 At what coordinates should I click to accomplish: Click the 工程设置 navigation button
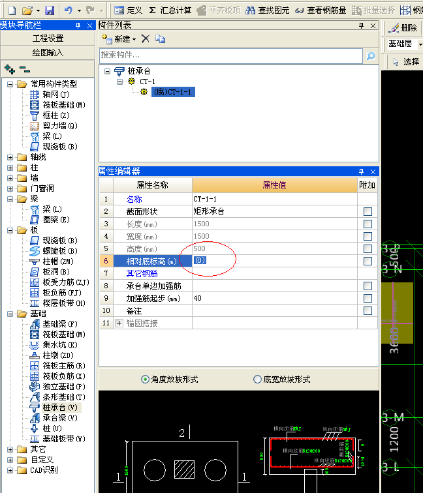48,38
